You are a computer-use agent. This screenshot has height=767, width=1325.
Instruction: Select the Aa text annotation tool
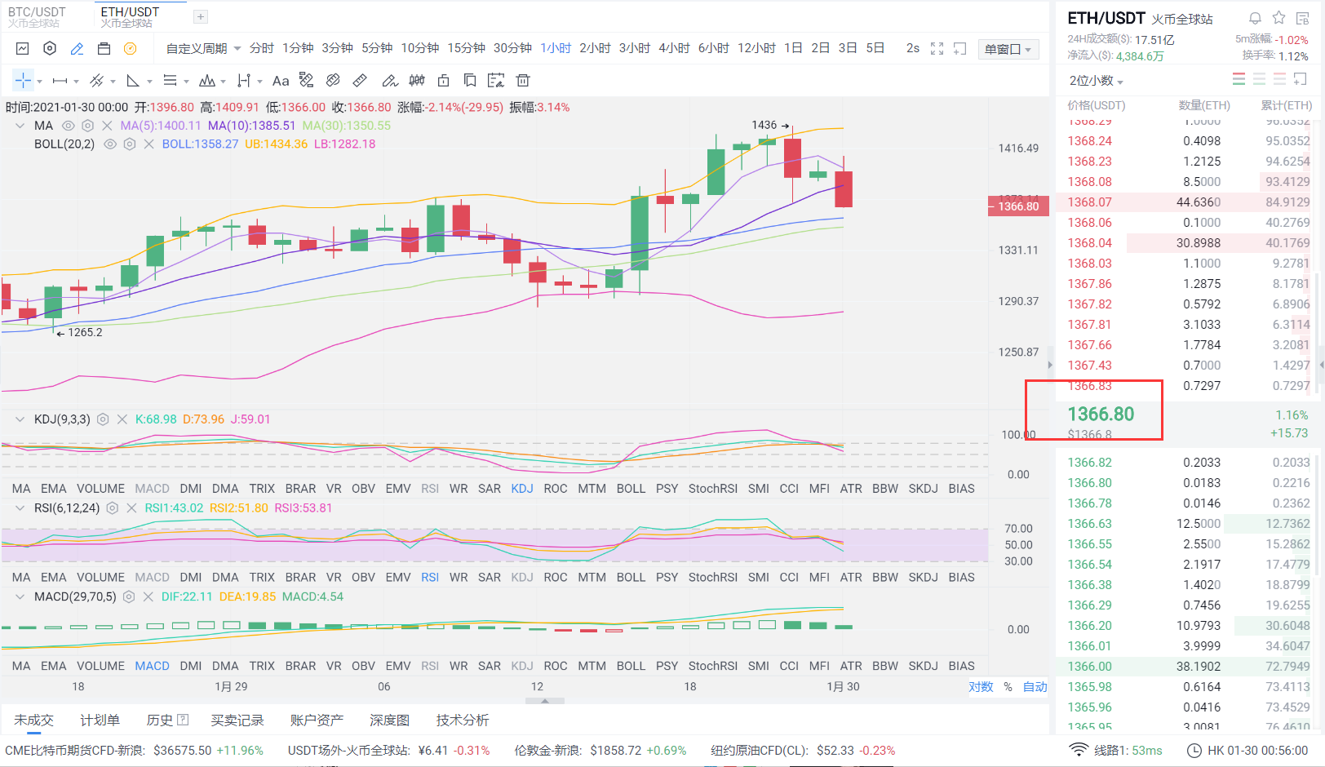click(x=281, y=80)
